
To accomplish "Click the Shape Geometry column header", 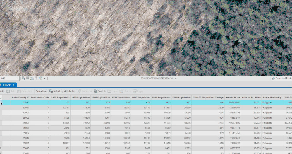I will click(273, 97).
